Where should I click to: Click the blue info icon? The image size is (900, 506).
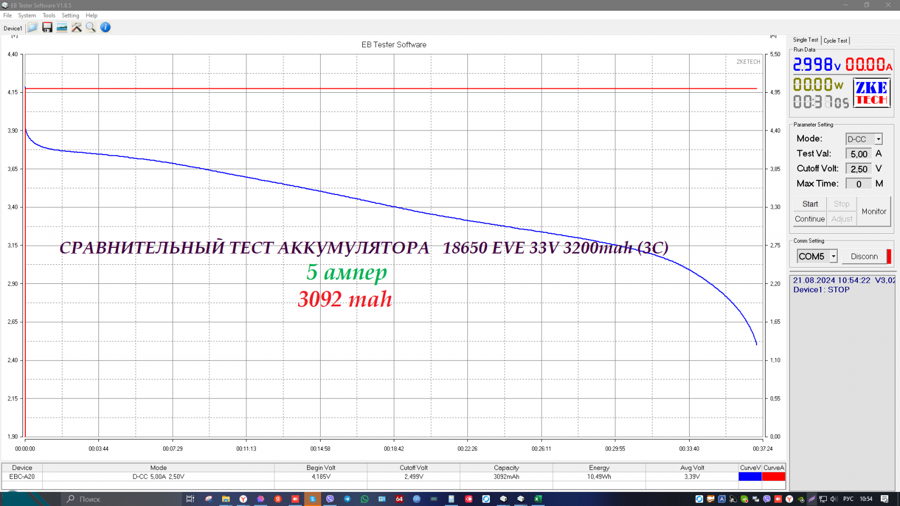[105, 28]
